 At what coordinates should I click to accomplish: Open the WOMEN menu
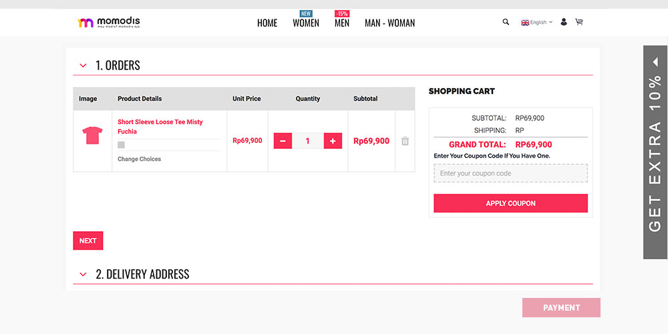(x=306, y=23)
